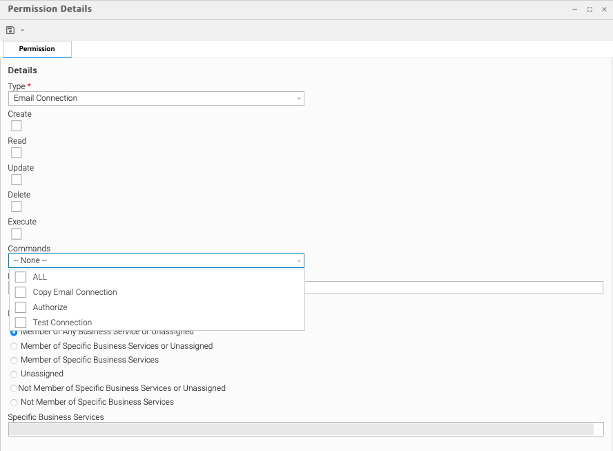This screenshot has width=613, height=451.
Task: Open the save options dropdown arrow
Action: click(22, 30)
